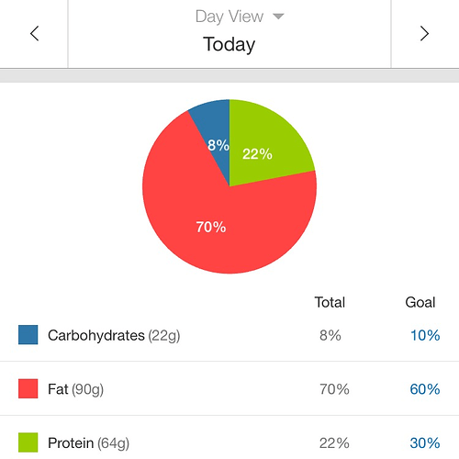Select the Day View label
This screenshot has width=459, height=459.
coord(229,17)
